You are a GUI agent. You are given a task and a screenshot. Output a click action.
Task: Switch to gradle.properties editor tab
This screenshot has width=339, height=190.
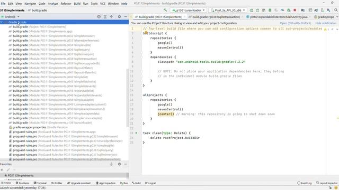(324, 17)
